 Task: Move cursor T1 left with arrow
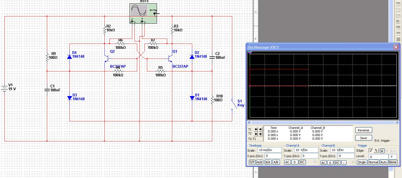click(256, 129)
